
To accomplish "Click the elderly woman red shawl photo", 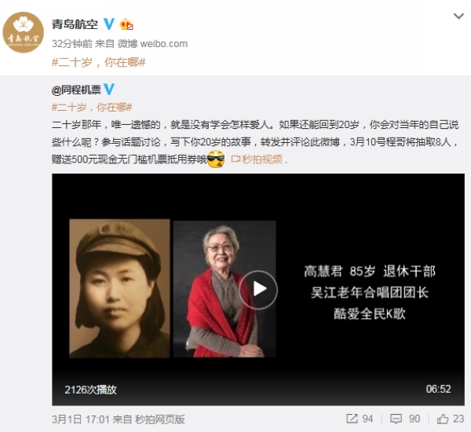I will pyautogui.click(x=225, y=289).
